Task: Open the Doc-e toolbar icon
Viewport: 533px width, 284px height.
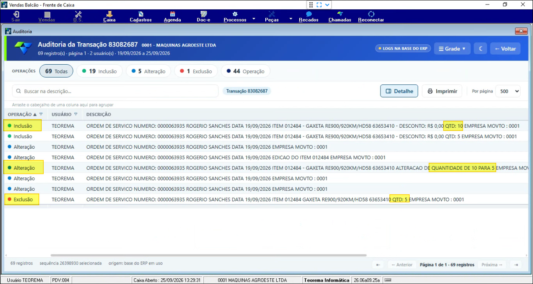Action: pos(204,15)
